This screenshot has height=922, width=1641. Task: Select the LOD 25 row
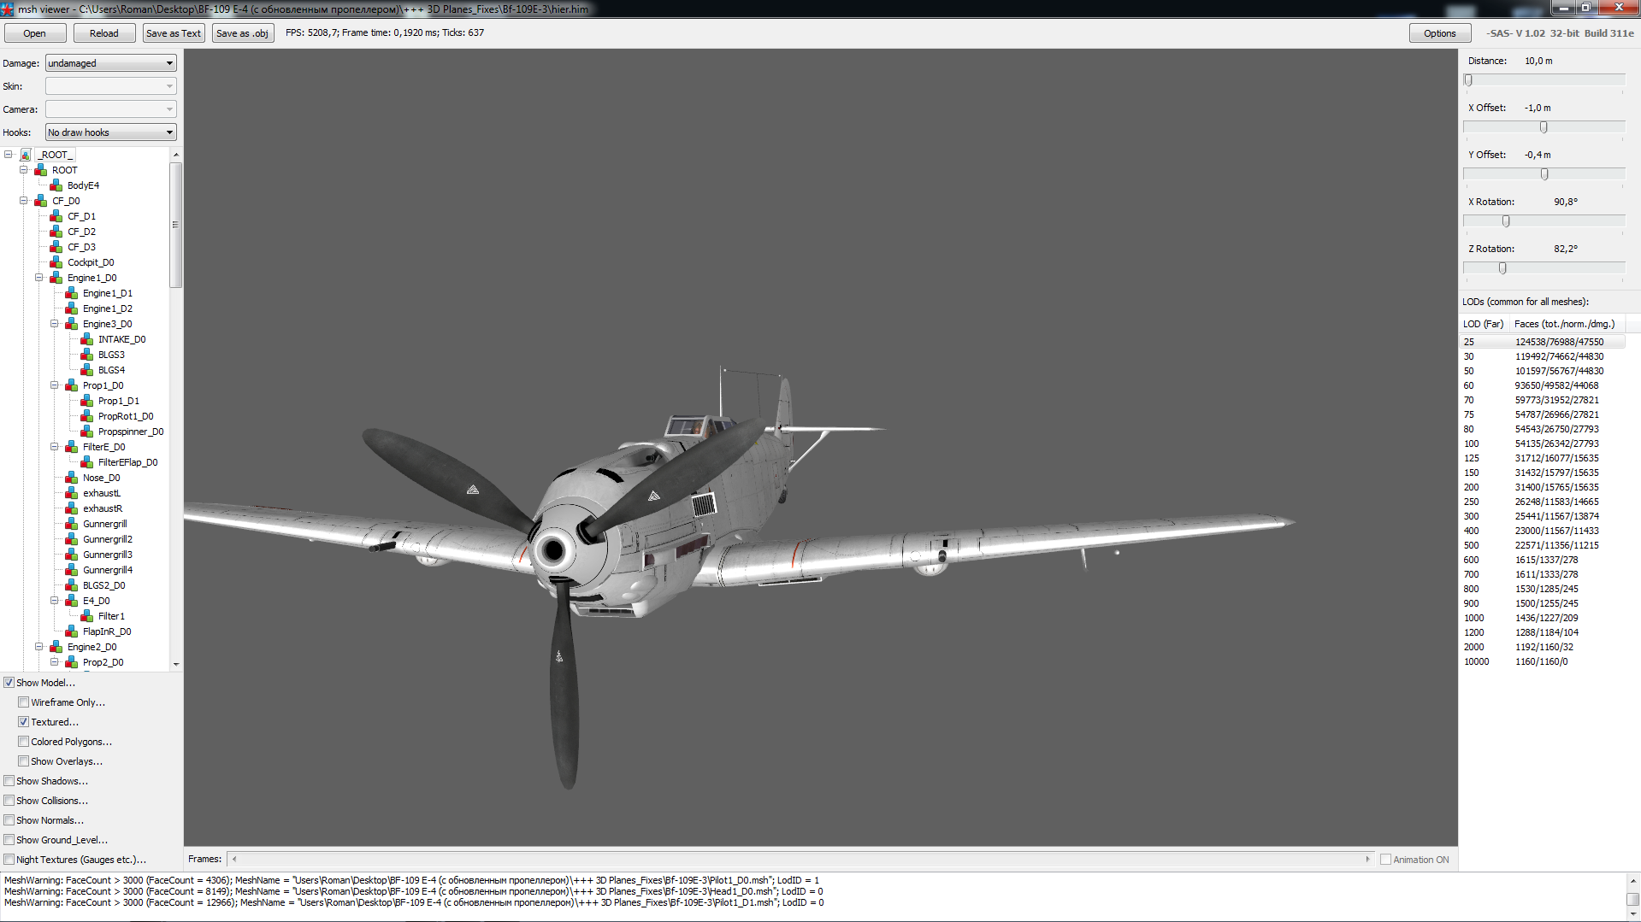click(x=1543, y=342)
